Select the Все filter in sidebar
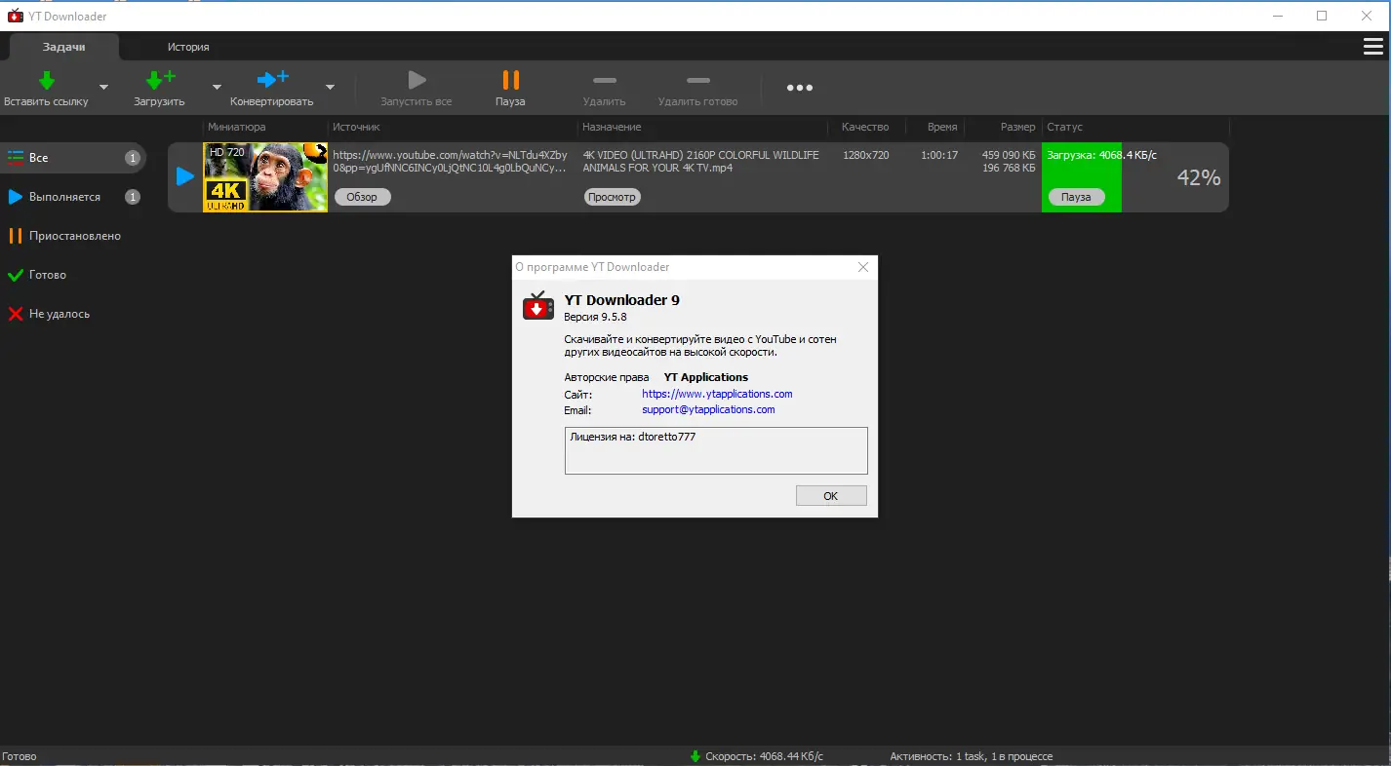This screenshot has width=1391, height=766. (73, 158)
